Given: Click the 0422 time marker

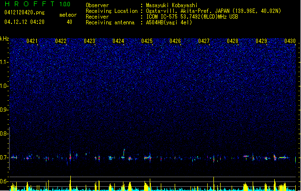Looking at the screenshot, I should [61, 41].
